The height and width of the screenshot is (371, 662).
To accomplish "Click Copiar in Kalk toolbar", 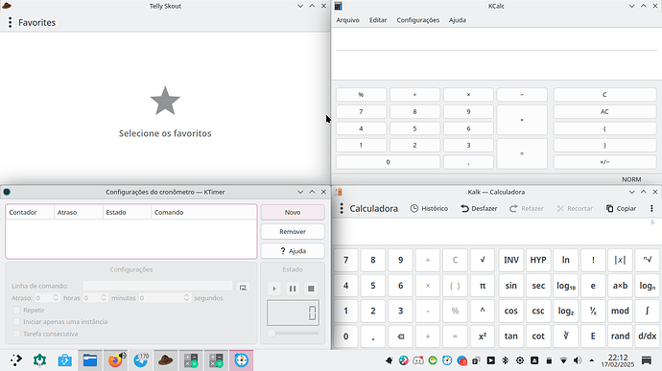I will (x=621, y=208).
